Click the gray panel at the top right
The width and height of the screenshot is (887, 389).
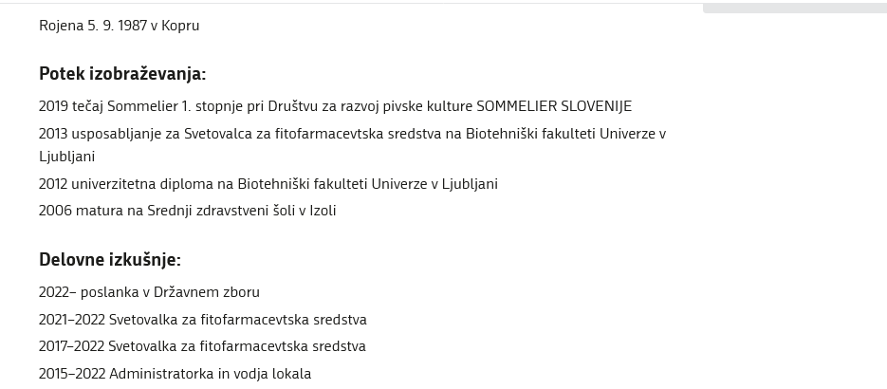point(795,8)
